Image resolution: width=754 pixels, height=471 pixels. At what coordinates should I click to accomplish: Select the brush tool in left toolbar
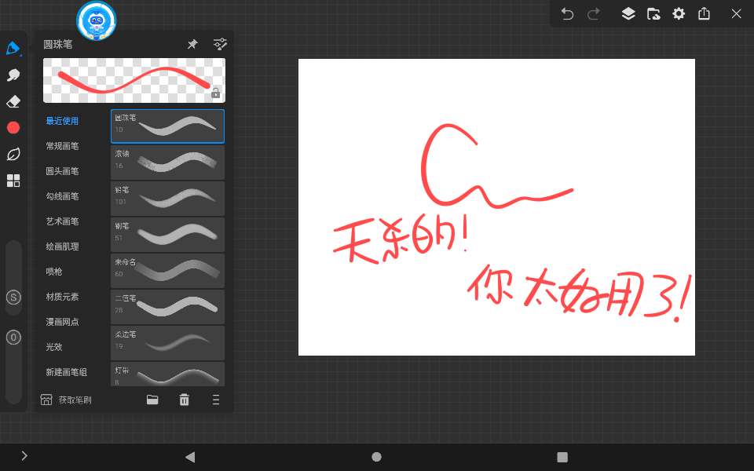(x=13, y=49)
